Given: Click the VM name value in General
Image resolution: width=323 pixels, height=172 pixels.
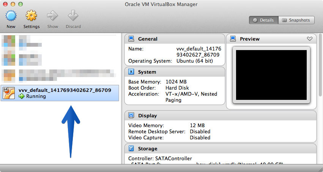Looking at the screenshot, I should 199,52.
